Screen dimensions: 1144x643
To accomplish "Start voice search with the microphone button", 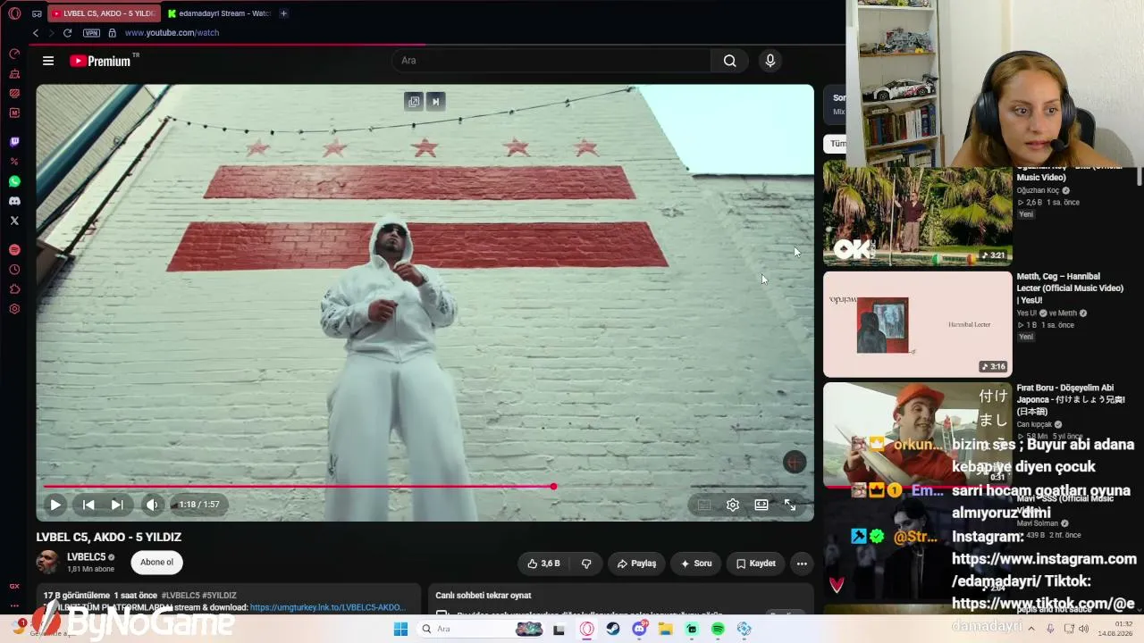I will [770, 61].
